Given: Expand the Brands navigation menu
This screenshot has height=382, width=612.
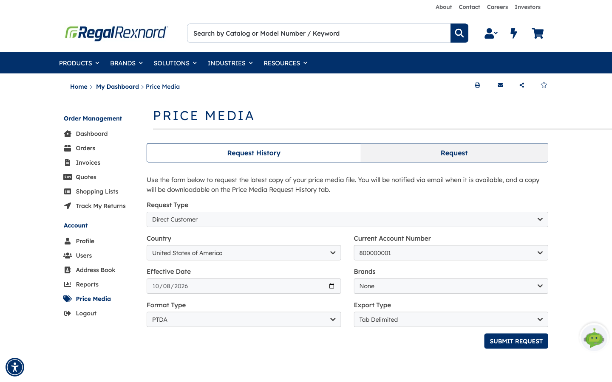Looking at the screenshot, I should coord(126,63).
